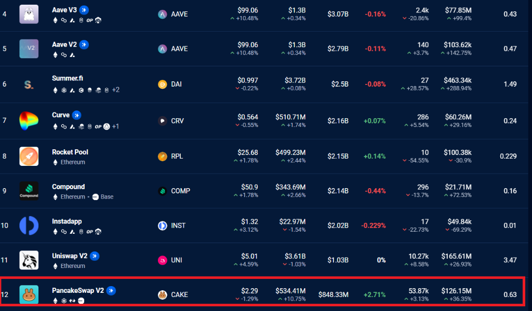Click the CAKE token icon

pyautogui.click(x=162, y=294)
